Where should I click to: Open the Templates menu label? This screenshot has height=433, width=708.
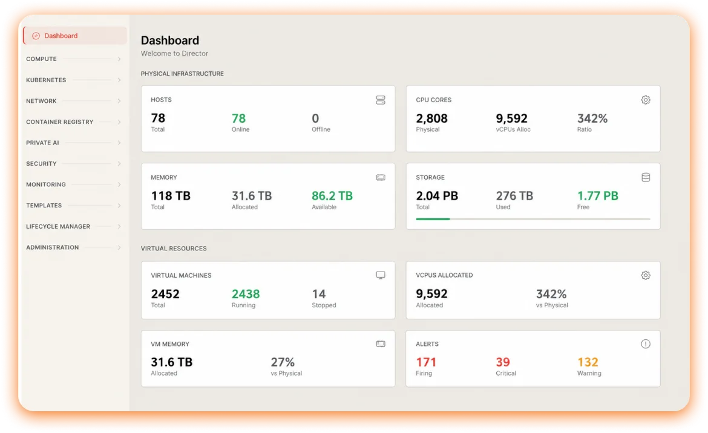click(x=44, y=205)
